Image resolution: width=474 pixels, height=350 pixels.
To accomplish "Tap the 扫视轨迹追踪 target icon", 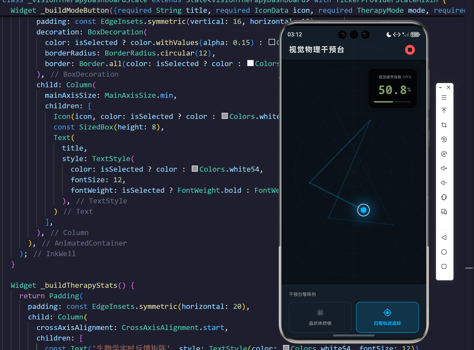I will (x=387, y=313).
